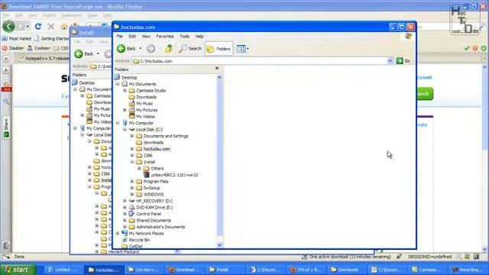Collapse the Install folder node

(x=132, y=162)
